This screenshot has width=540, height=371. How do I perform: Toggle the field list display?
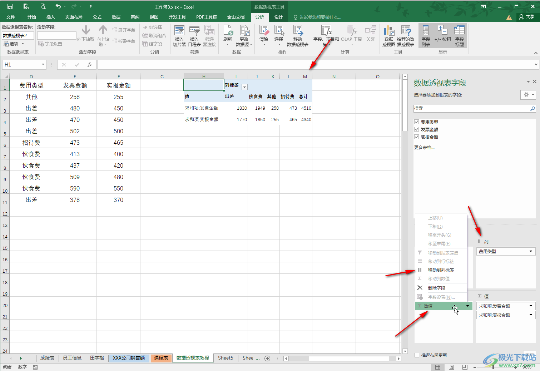coord(426,36)
